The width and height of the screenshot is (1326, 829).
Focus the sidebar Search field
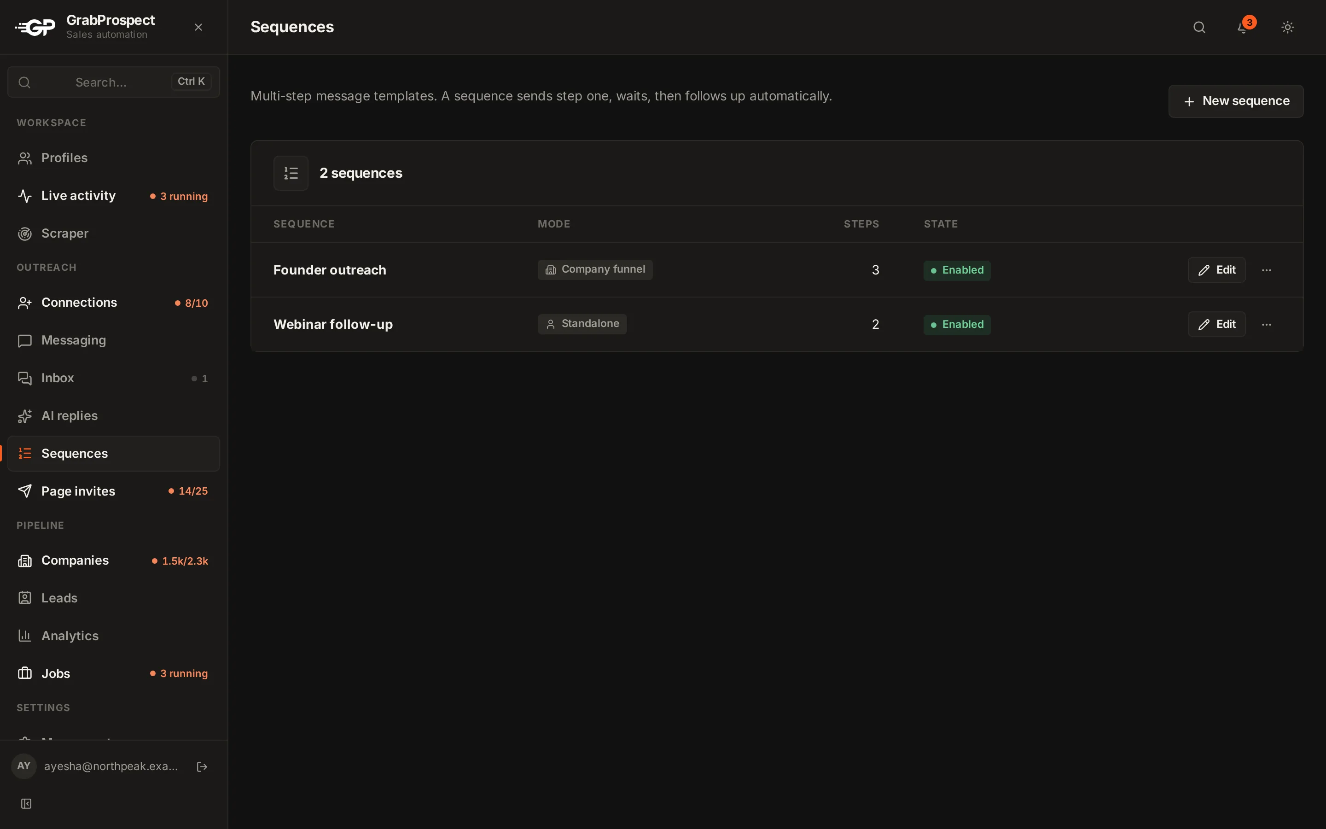pos(113,82)
